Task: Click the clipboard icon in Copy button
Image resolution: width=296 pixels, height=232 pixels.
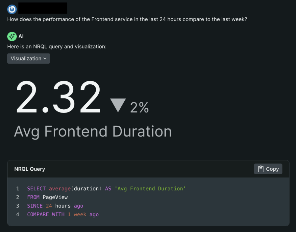Action: (261, 169)
